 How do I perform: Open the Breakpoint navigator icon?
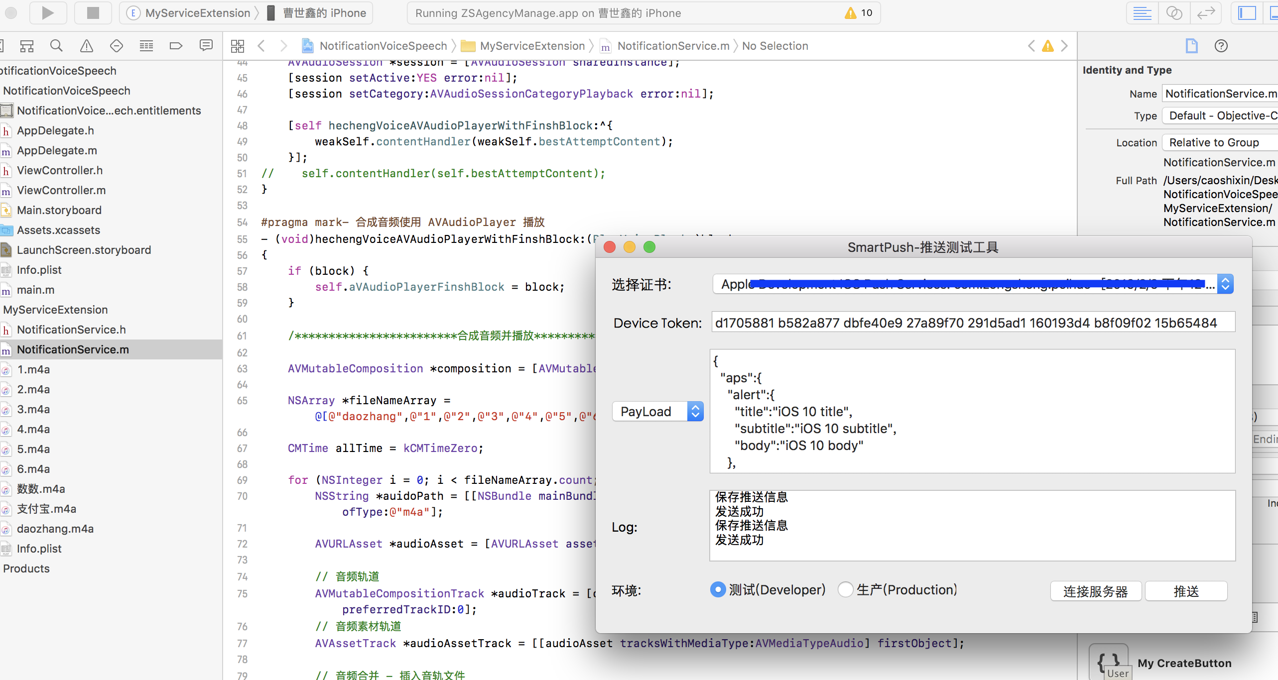[176, 46]
